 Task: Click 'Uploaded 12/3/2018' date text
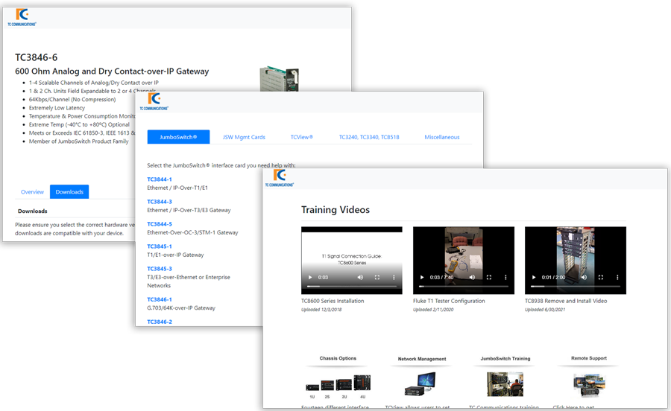pyautogui.click(x=321, y=310)
